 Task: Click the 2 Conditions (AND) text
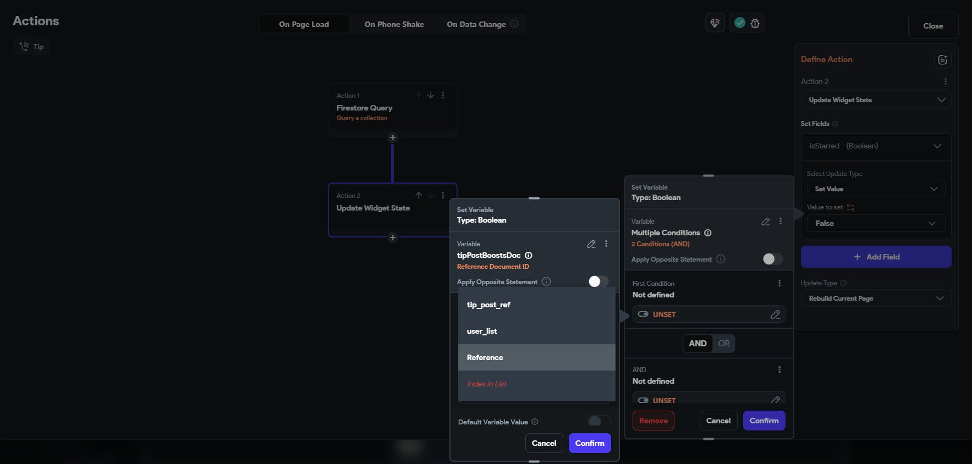point(660,244)
